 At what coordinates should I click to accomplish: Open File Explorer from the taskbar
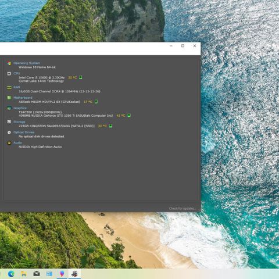pyautogui.click(x=24, y=274)
